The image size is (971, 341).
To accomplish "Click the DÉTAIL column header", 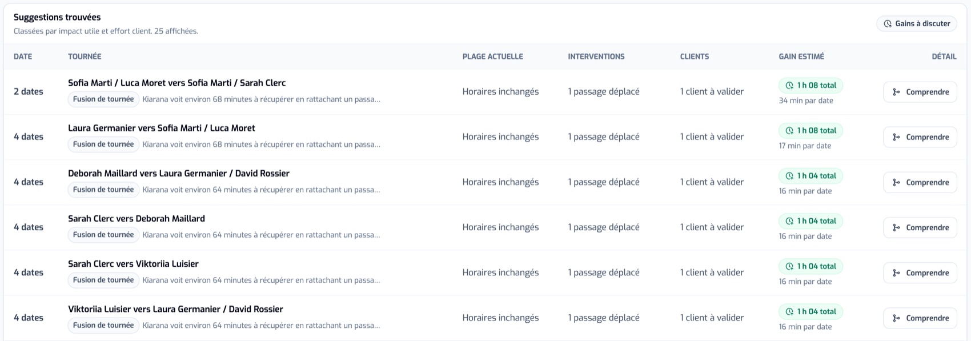I will click(x=944, y=57).
